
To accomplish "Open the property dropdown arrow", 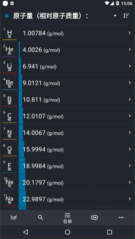I will 115,16.
